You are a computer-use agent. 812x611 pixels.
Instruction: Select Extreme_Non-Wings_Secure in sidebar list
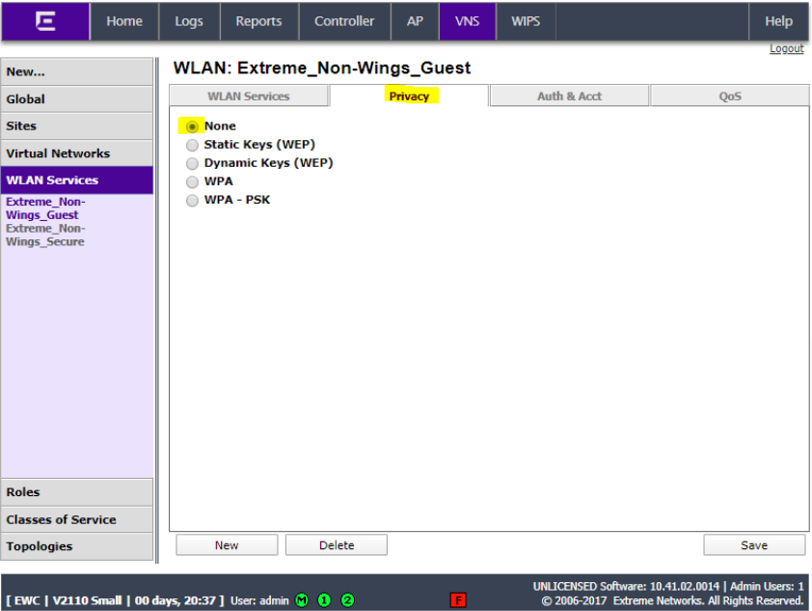point(45,236)
